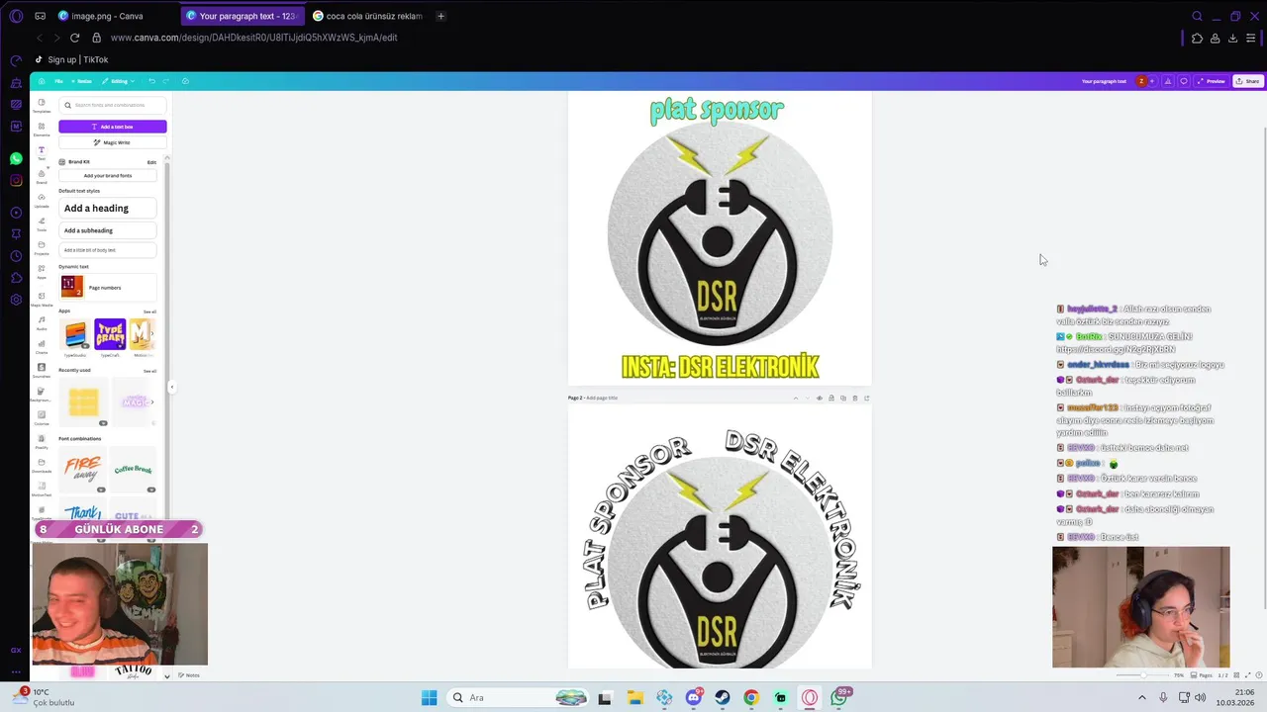Add collaborator with the plus icon

tap(1152, 81)
